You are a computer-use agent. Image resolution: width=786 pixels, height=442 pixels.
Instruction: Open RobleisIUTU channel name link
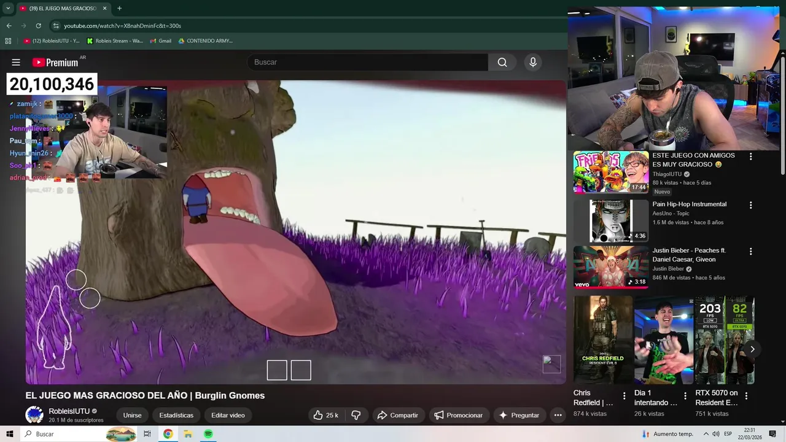tap(69, 411)
